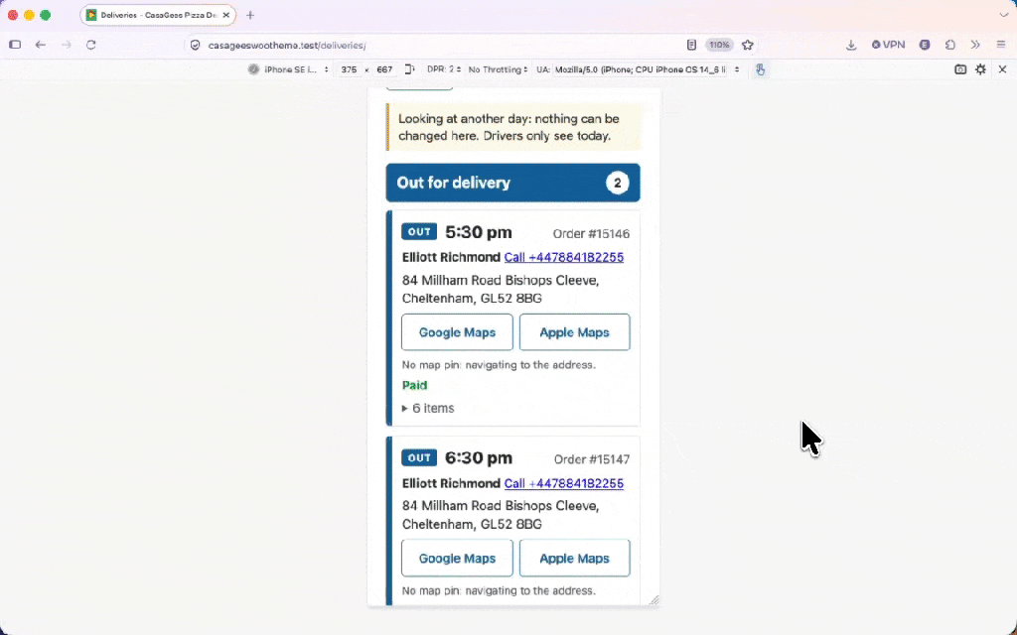1017x635 pixels.
Task: Click the 6:30 pm delivery time
Action: pyautogui.click(x=479, y=457)
